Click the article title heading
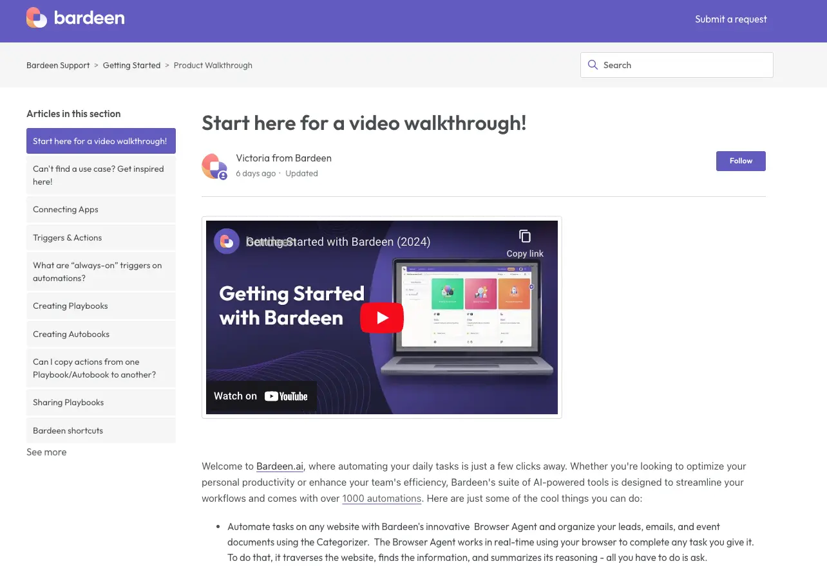This screenshot has height=577, width=827. point(364,122)
